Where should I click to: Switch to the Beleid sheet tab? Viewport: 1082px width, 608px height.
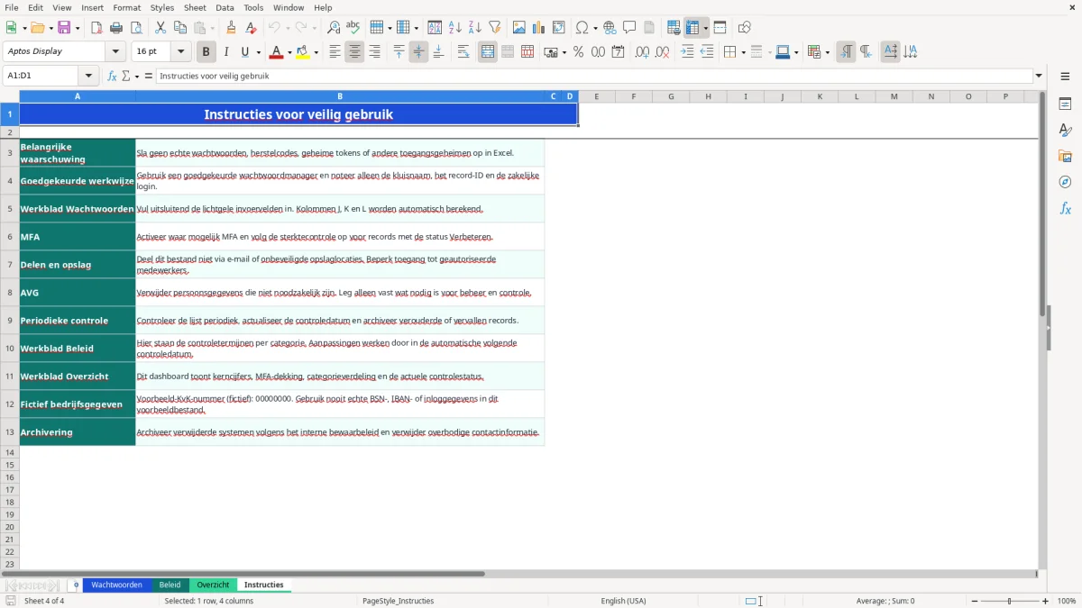click(x=170, y=585)
